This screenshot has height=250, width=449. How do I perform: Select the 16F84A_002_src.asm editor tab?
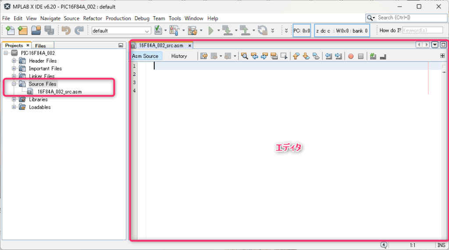[161, 46]
